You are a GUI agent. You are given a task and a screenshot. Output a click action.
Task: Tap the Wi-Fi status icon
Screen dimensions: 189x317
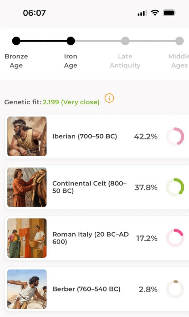[x=155, y=13]
